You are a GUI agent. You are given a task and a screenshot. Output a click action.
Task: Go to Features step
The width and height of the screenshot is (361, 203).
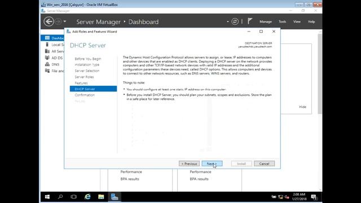click(x=81, y=83)
